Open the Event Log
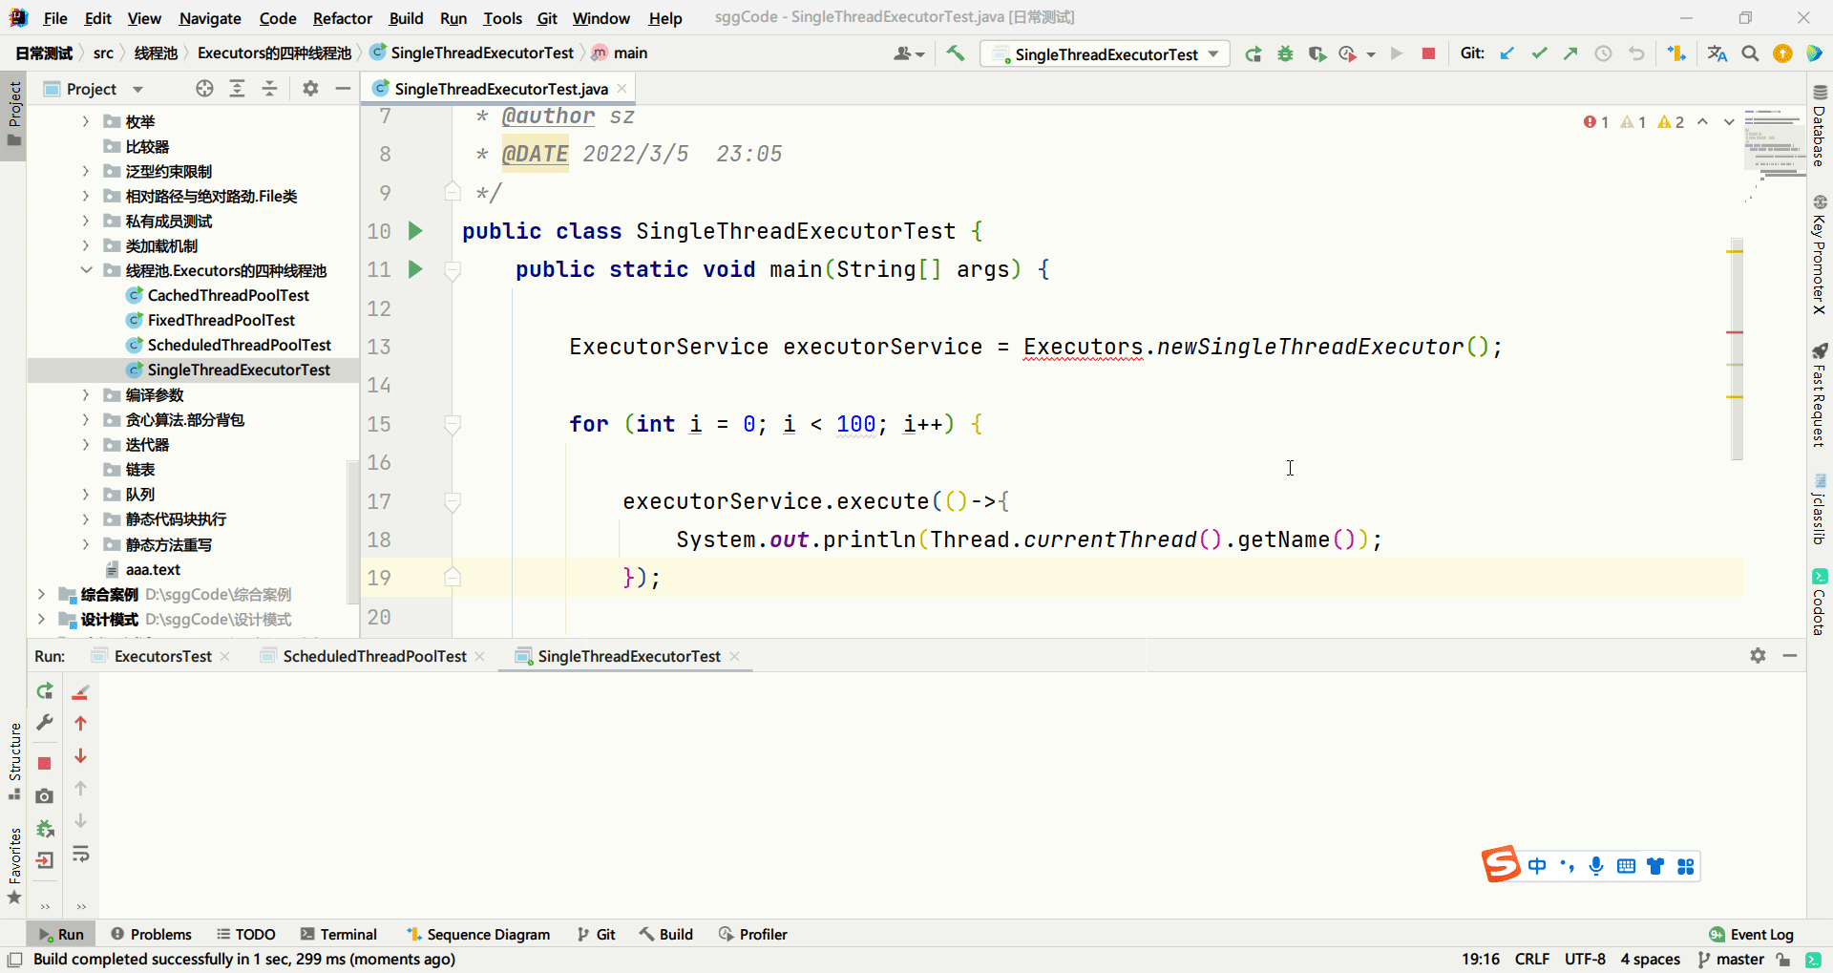This screenshot has height=973, width=1833. click(1751, 934)
